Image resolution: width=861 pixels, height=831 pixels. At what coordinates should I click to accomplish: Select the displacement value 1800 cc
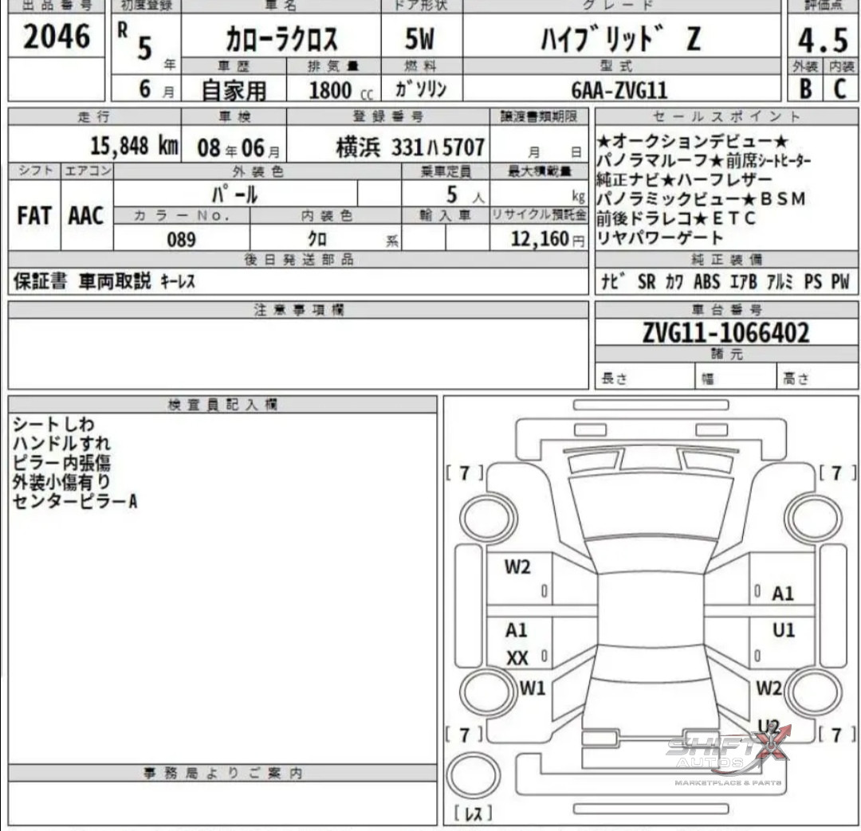(340, 91)
